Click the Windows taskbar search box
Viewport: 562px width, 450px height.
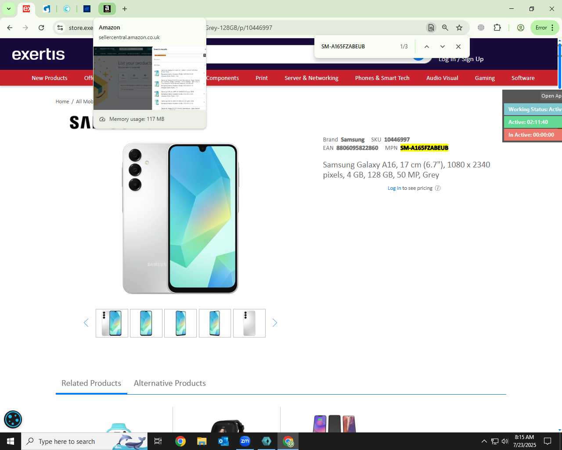[84, 441]
